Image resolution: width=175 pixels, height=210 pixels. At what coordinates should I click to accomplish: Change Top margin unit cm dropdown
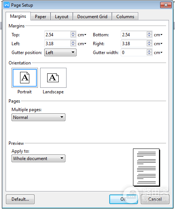pyautogui.click(x=82, y=35)
